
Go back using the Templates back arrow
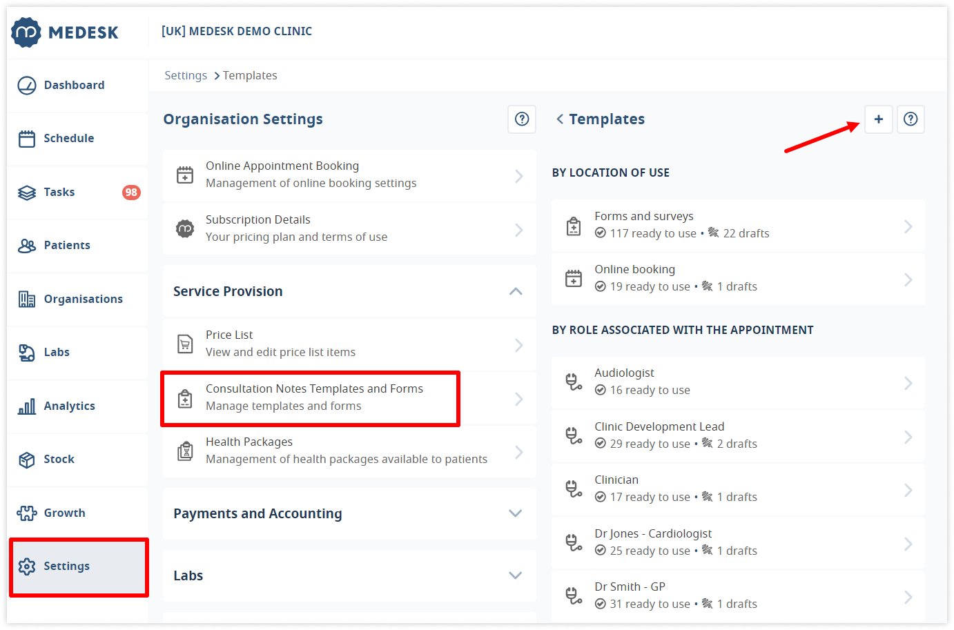(x=559, y=119)
